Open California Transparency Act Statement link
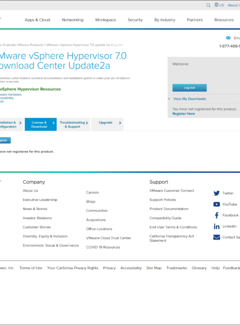The height and width of the screenshot is (325, 240). coord(171,238)
